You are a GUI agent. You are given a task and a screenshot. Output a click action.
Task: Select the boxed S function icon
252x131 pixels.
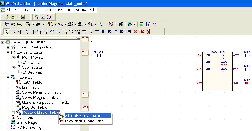point(103,31)
